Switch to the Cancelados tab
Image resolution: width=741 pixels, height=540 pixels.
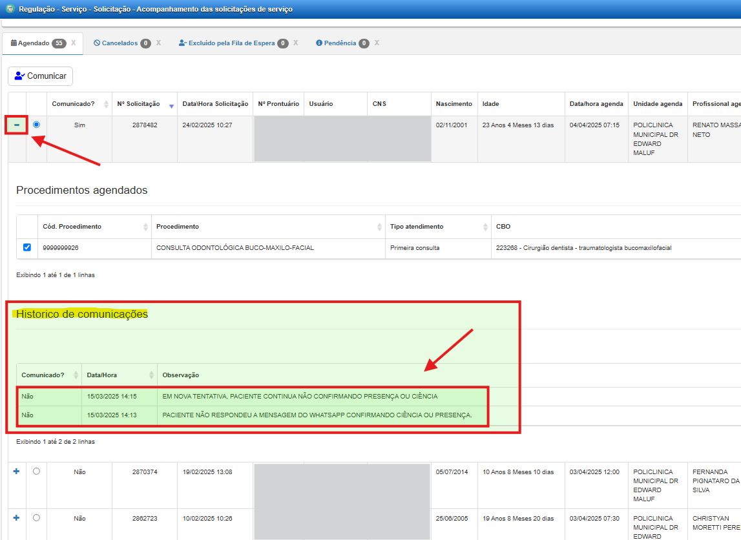point(117,43)
